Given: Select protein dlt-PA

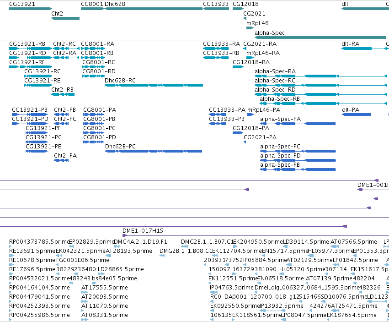Looking at the screenshot, I should [357, 115].
